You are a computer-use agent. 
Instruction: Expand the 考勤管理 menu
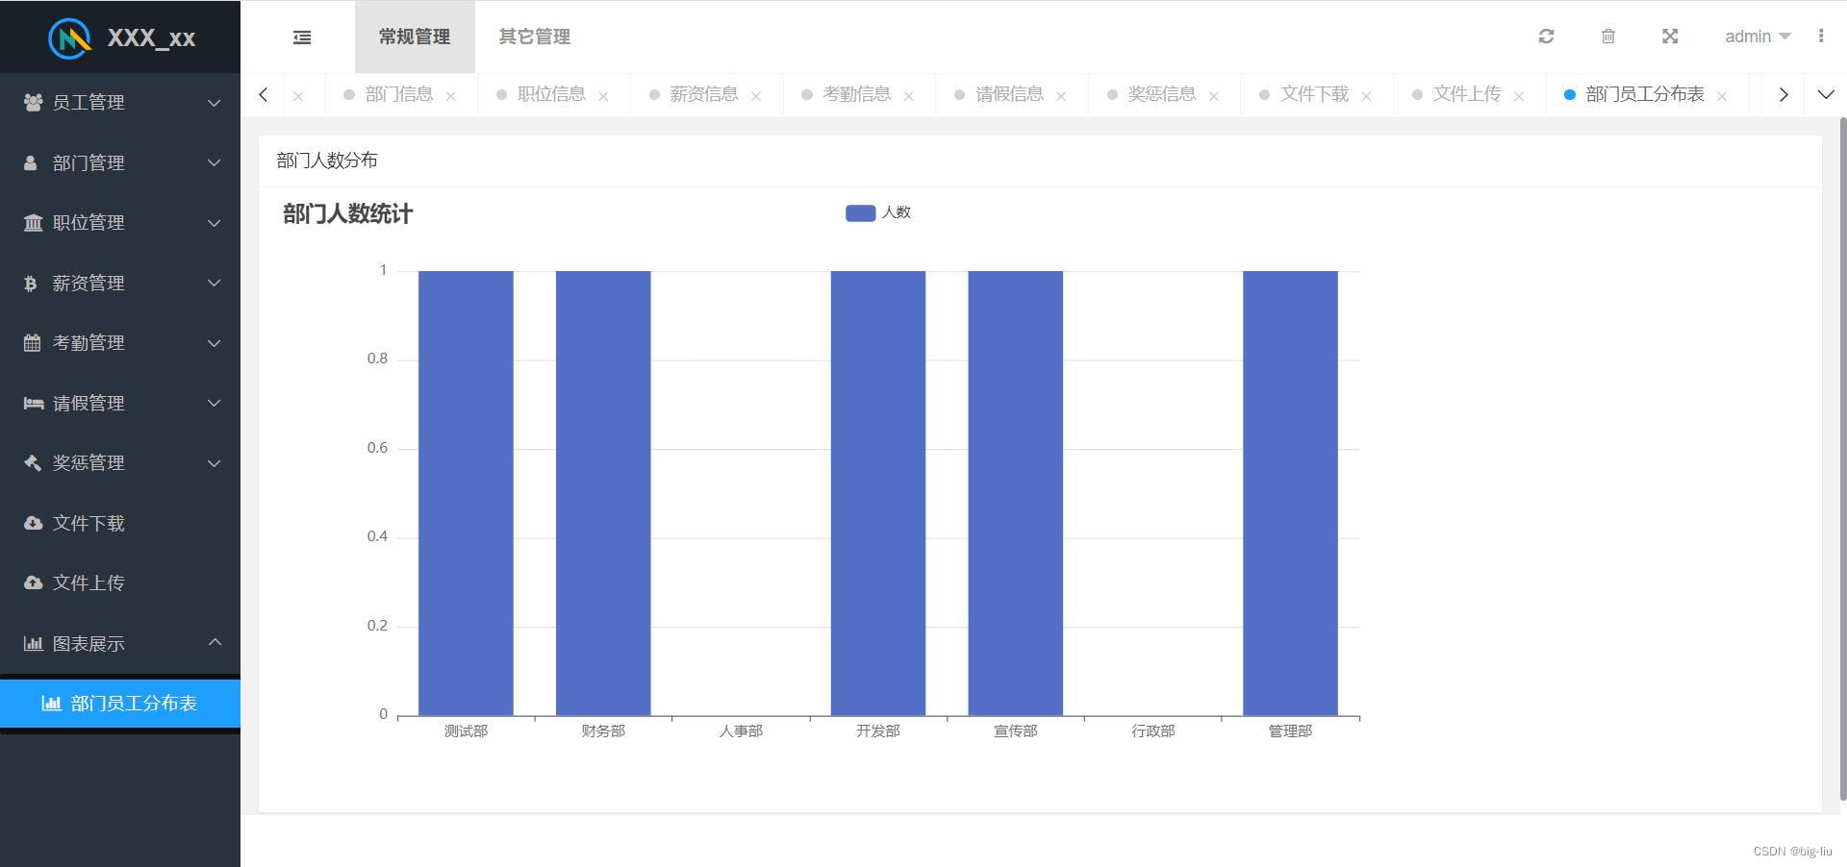215,342
